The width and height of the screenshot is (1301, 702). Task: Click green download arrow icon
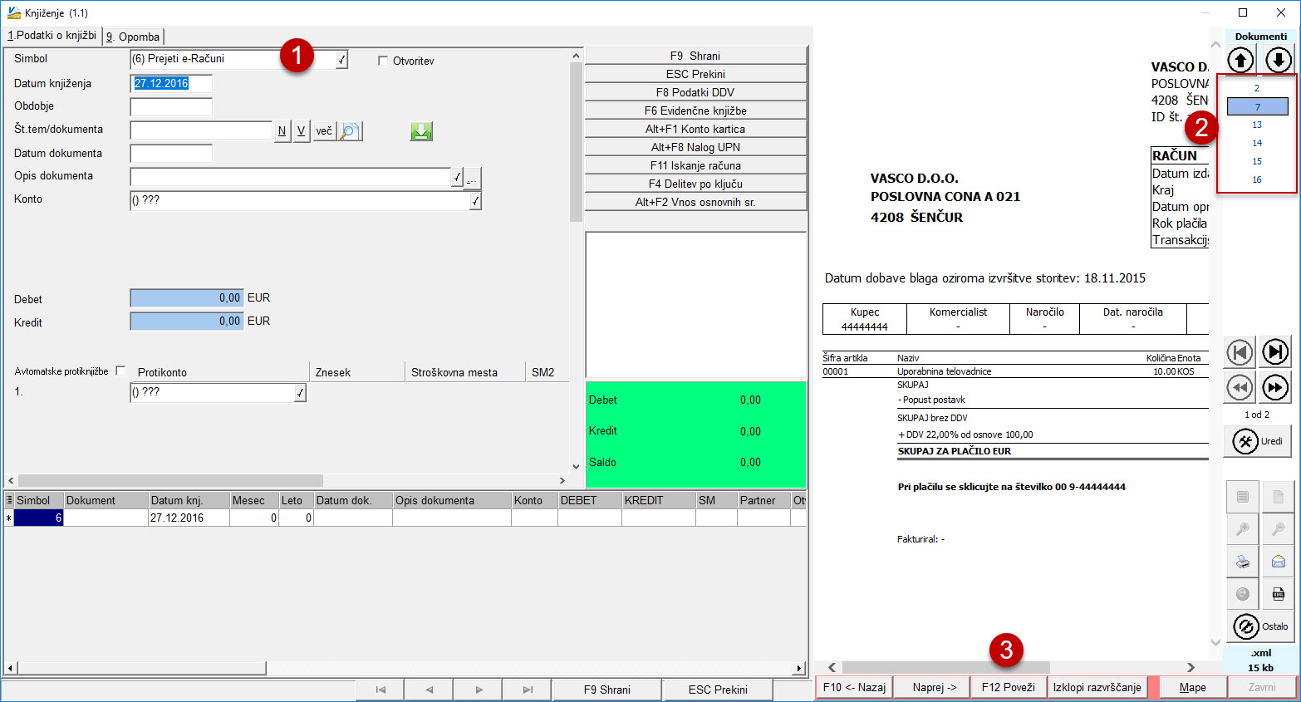pyautogui.click(x=422, y=131)
